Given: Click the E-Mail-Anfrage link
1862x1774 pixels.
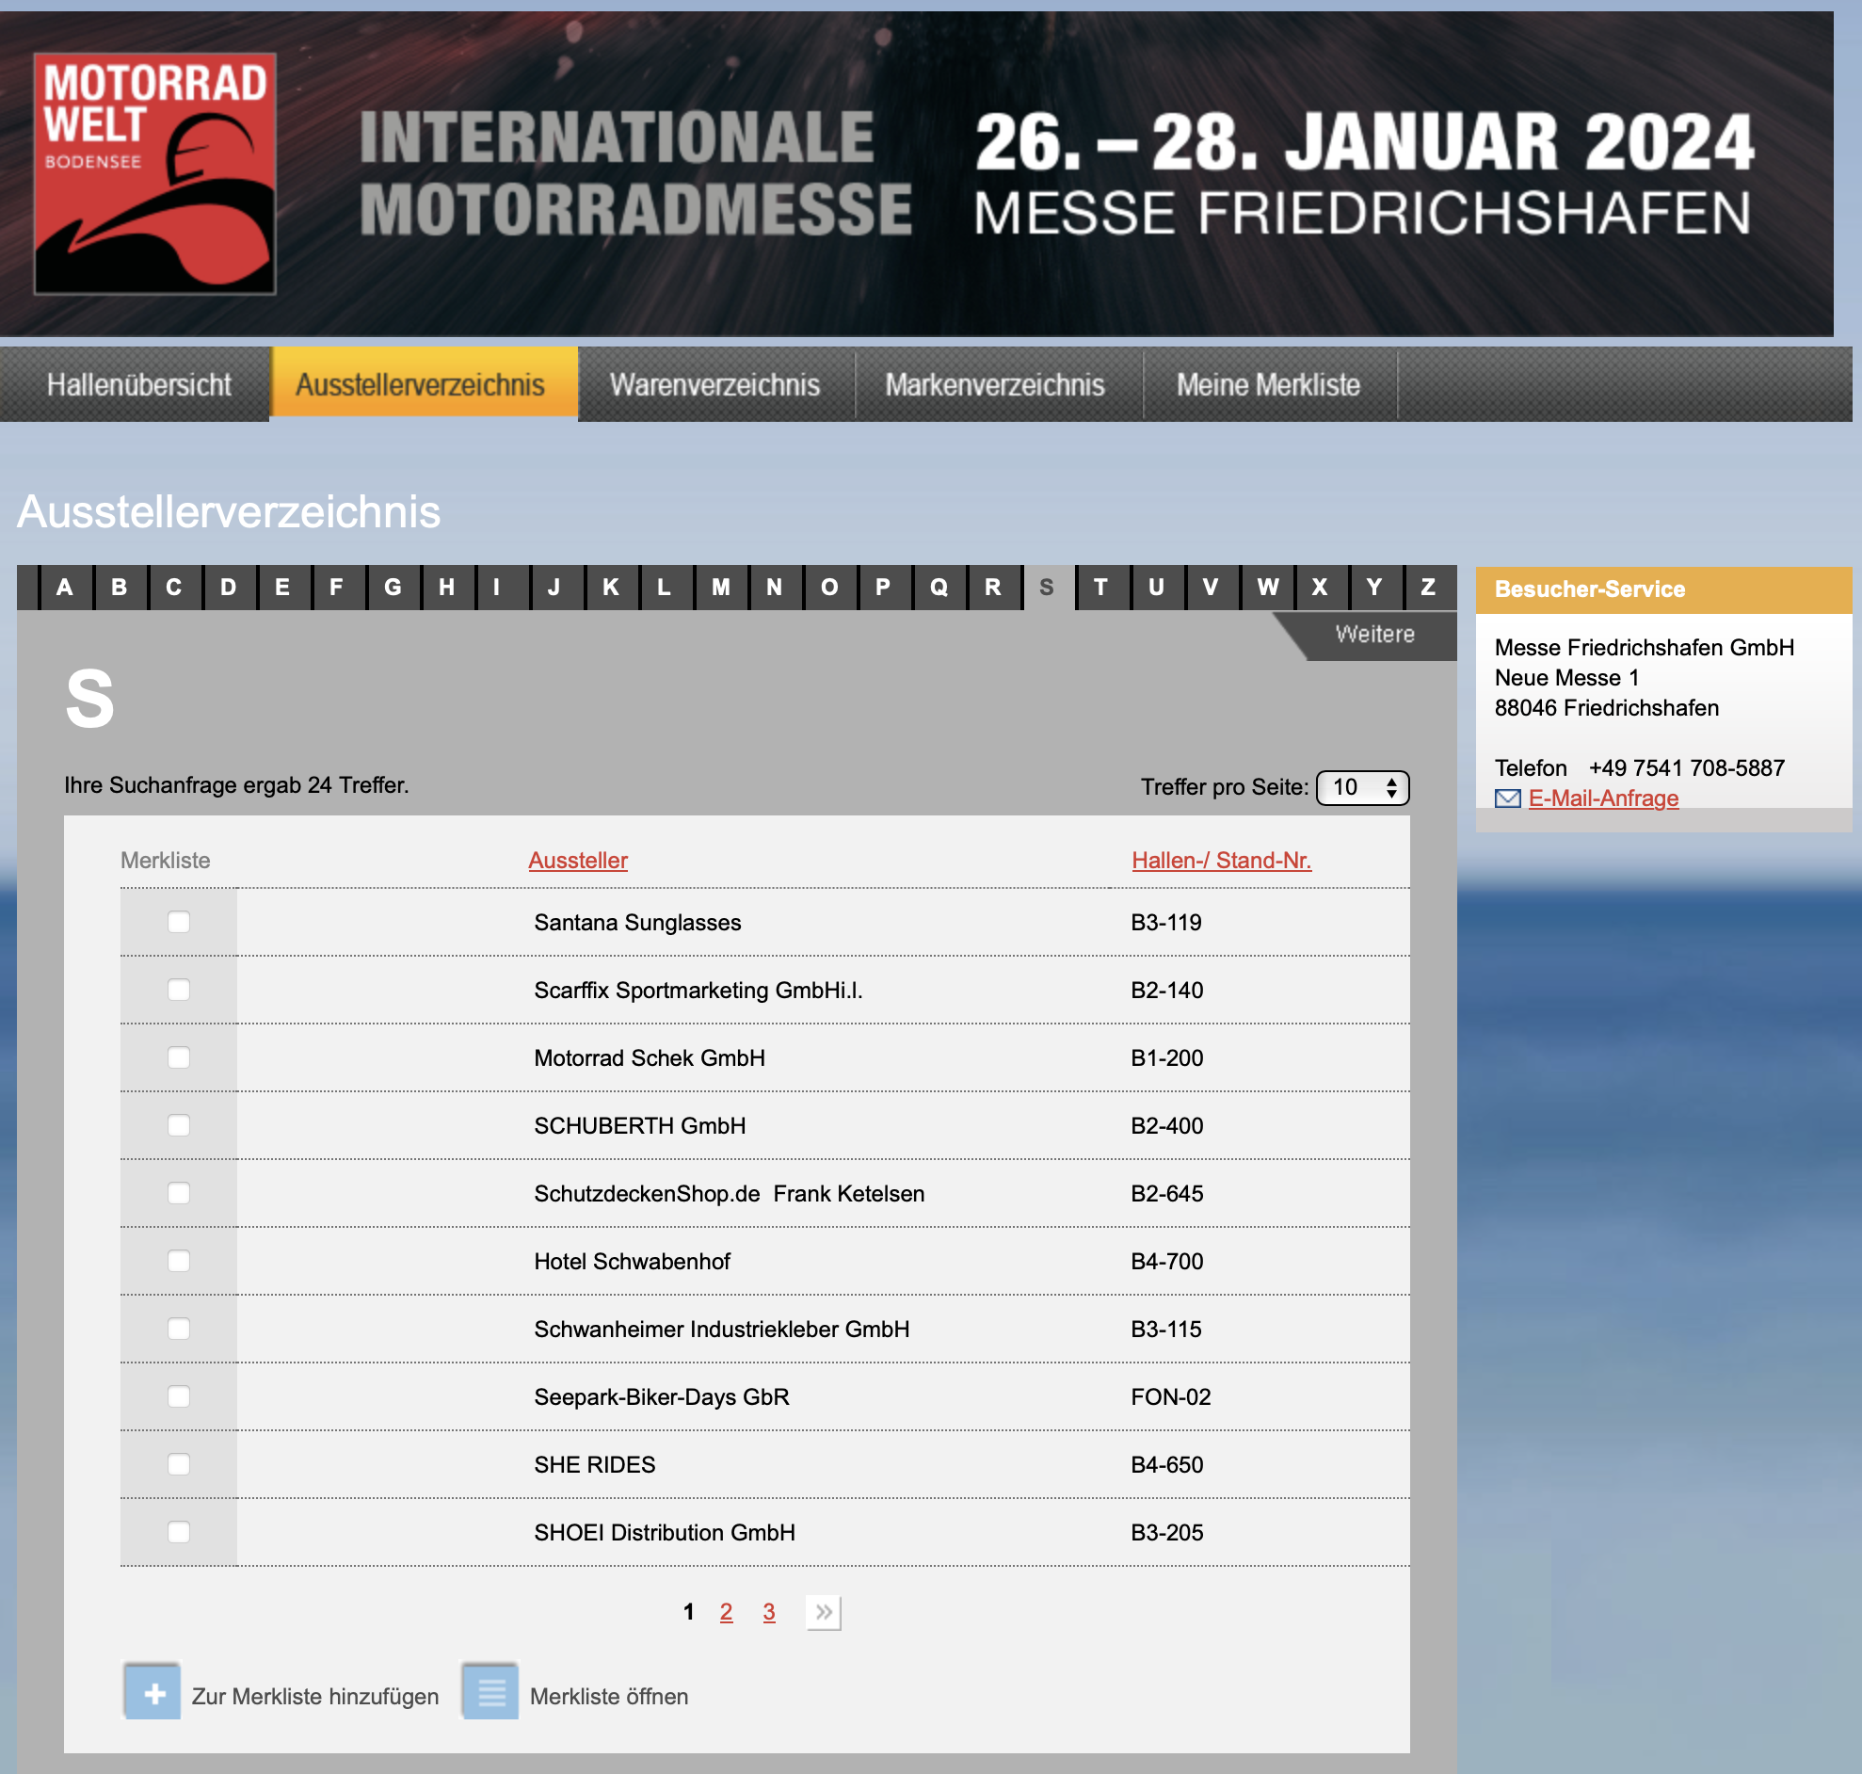Looking at the screenshot, I should pyautogui.click(x=1603, y=799).
